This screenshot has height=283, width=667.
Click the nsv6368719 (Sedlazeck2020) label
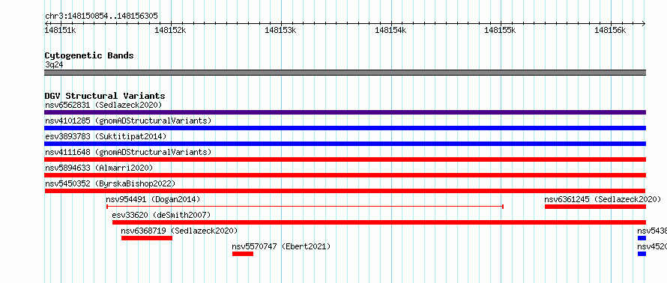pyautogui.click(x=179, y=231)
